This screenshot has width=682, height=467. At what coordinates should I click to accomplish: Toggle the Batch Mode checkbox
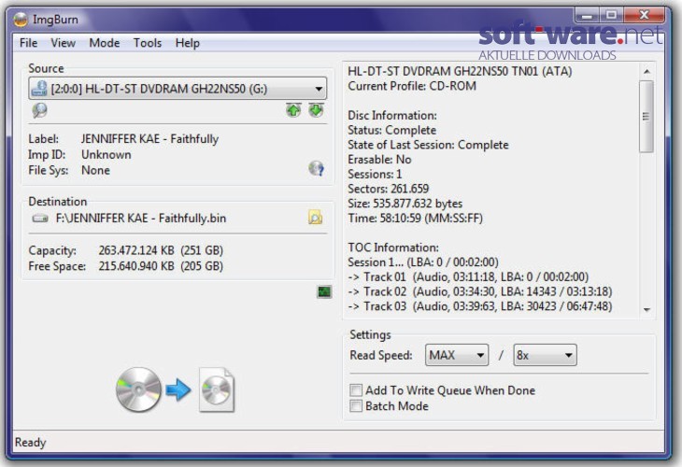(356, 405)
